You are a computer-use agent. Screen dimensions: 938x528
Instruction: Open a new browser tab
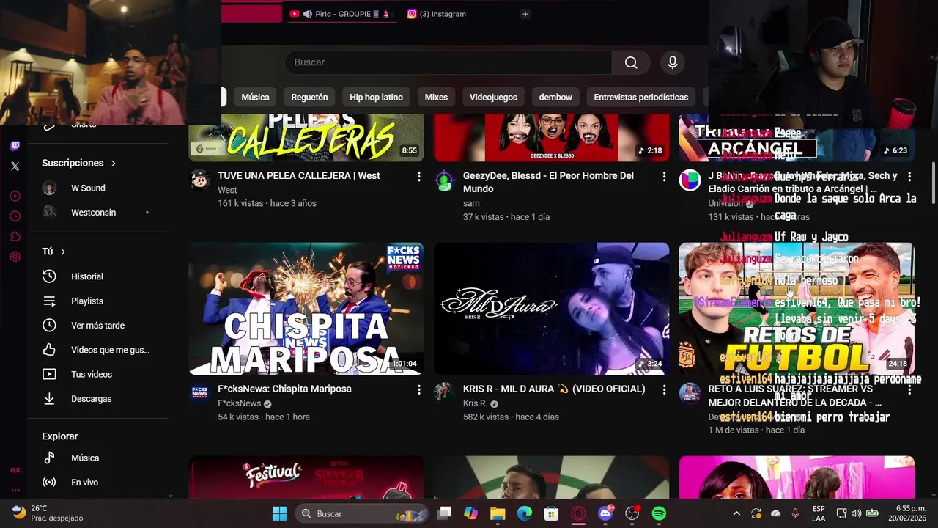tap(525, 14)
